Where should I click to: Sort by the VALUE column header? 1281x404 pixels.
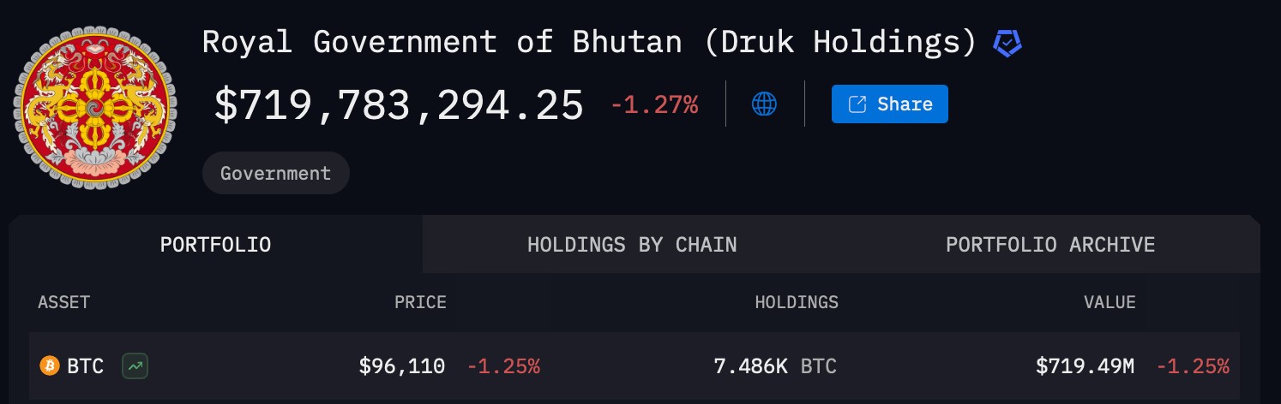click(x=1110, y=302)
